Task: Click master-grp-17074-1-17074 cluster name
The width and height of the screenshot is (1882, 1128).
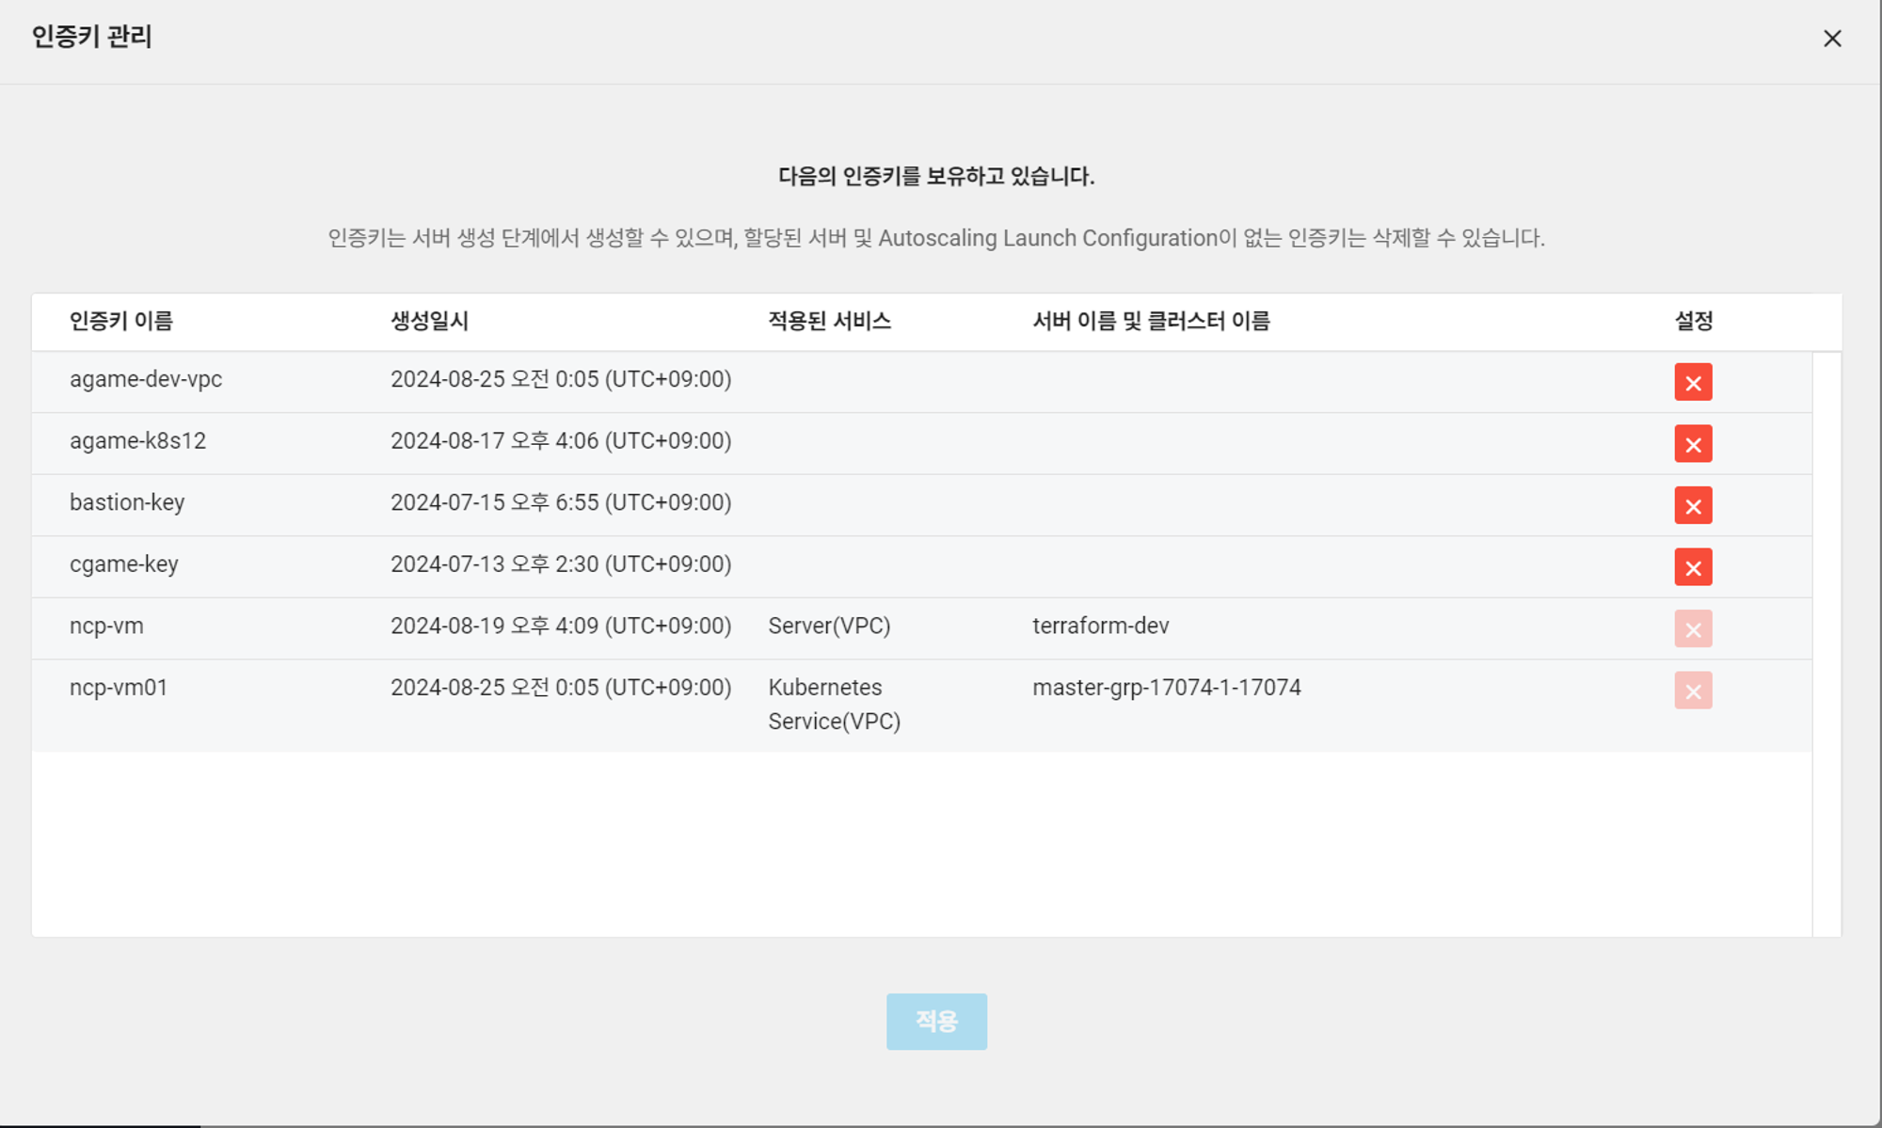Action: [1166, 688]
